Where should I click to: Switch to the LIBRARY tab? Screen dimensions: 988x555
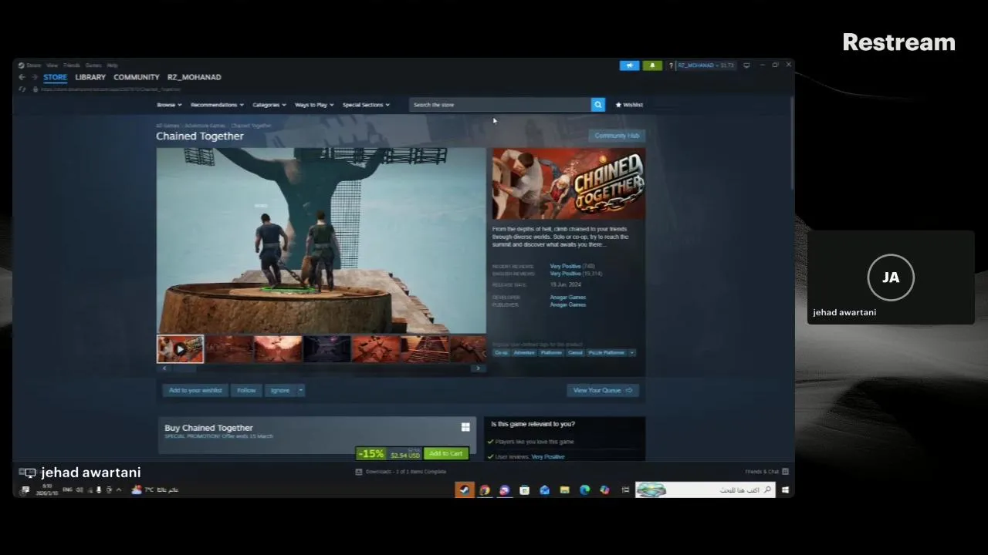(90, 77)
